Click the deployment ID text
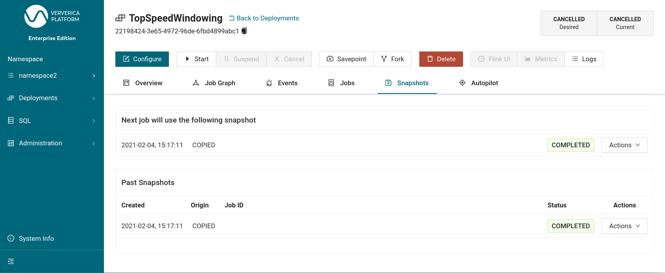The image size is (665, 273). [177, 31]
